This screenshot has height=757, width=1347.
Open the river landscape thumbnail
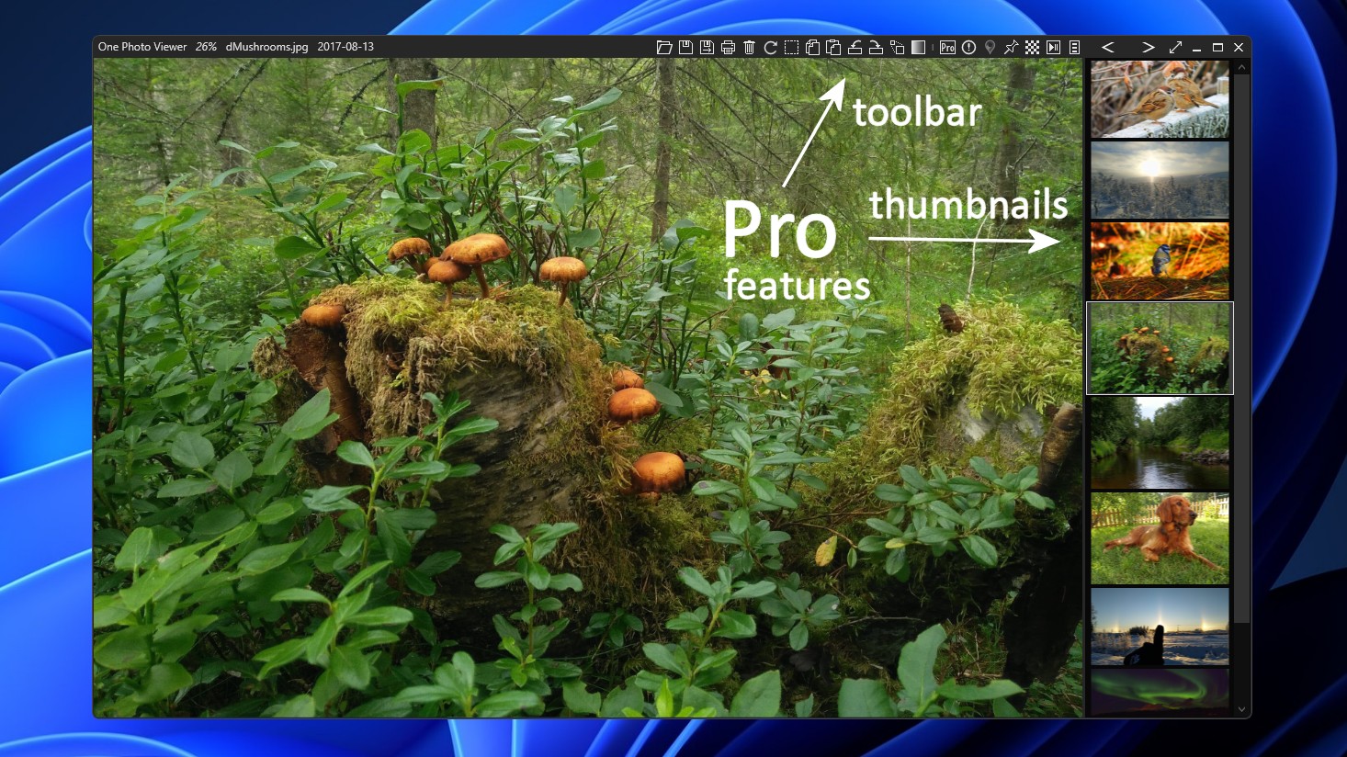pyautogui.click(x=1160, y=443)
